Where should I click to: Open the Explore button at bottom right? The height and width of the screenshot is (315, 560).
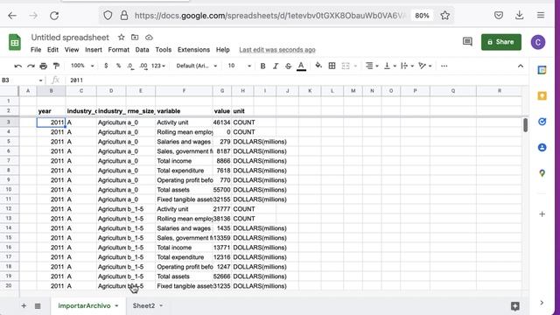tap(514, 306)
